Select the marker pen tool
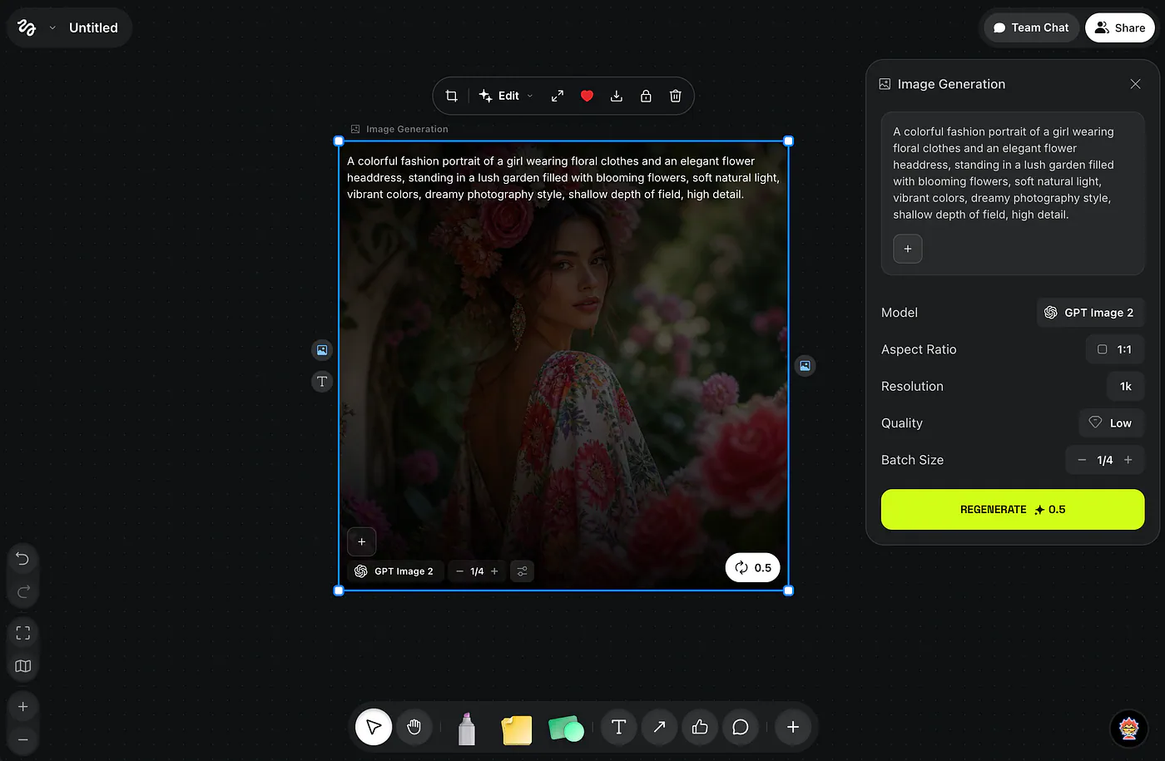1165x761 pixels. [467, 728]
